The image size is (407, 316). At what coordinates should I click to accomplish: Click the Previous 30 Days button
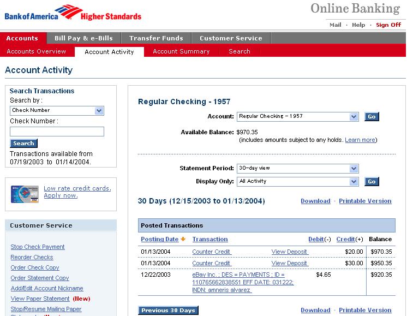point(168,311)
